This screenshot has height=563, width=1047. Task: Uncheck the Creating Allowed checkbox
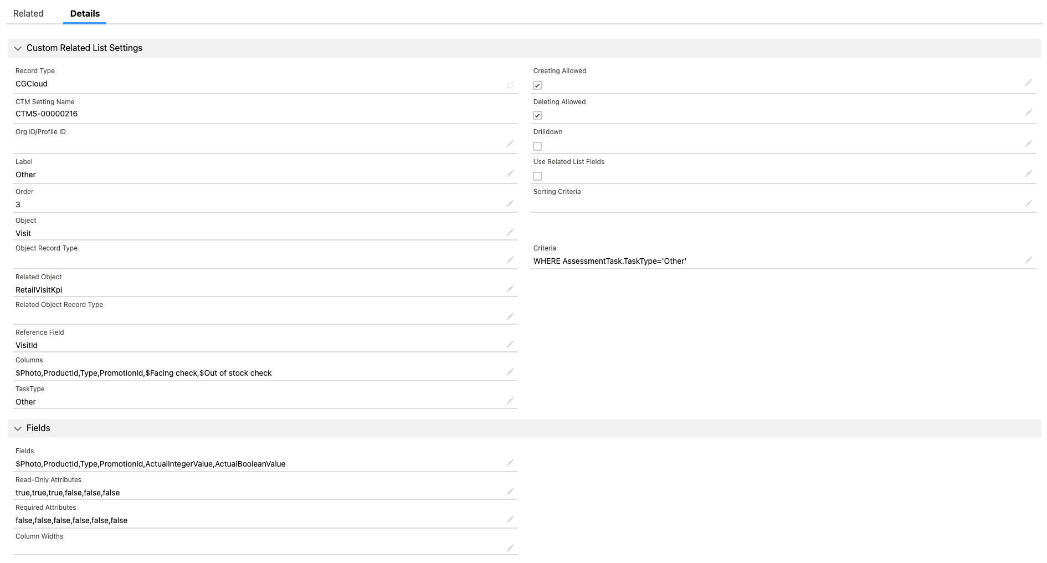click(537, 85)
